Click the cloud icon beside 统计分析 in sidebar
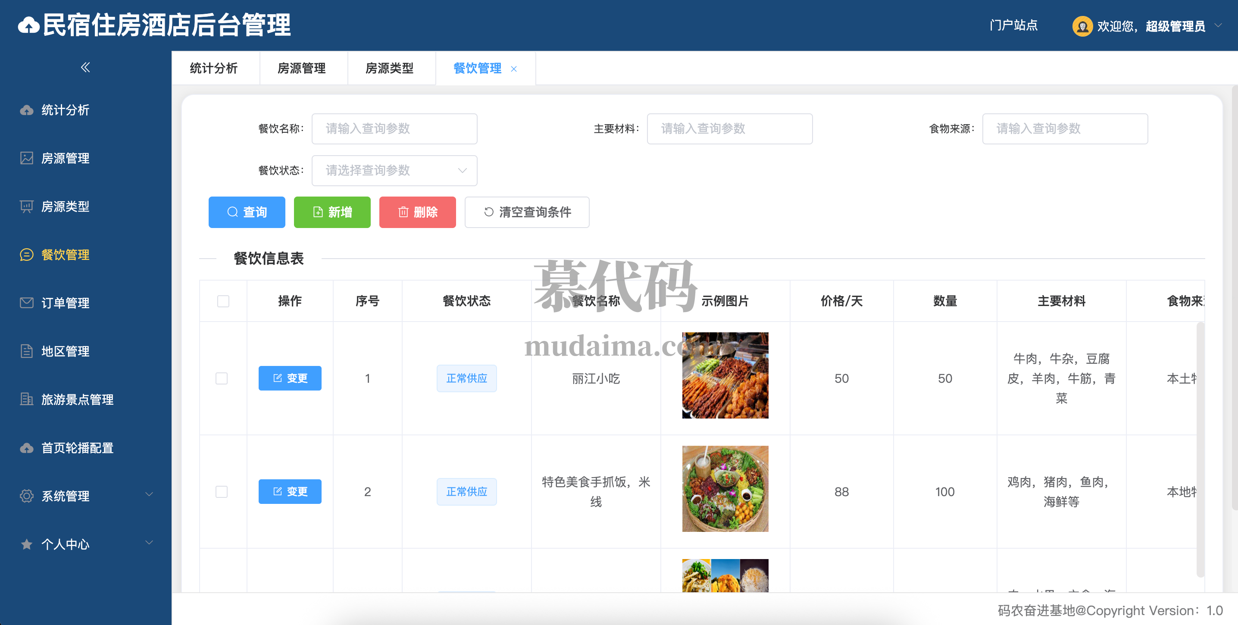 click(x=26, y=110)
